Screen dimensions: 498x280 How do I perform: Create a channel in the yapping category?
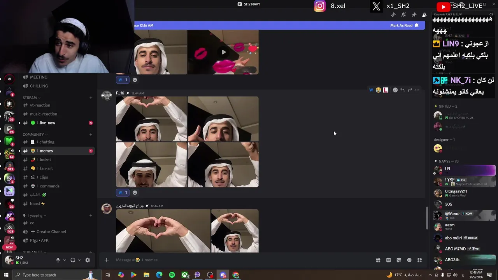coord(91,215)
